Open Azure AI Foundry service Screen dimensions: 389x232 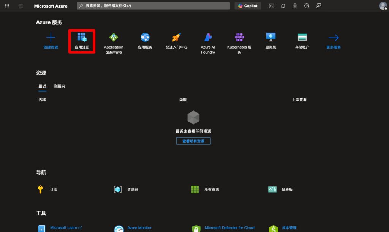coord(208,38)
